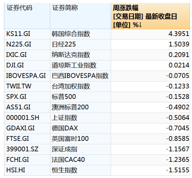Select the 纳斯达克指数 name cell

(81, 55)
